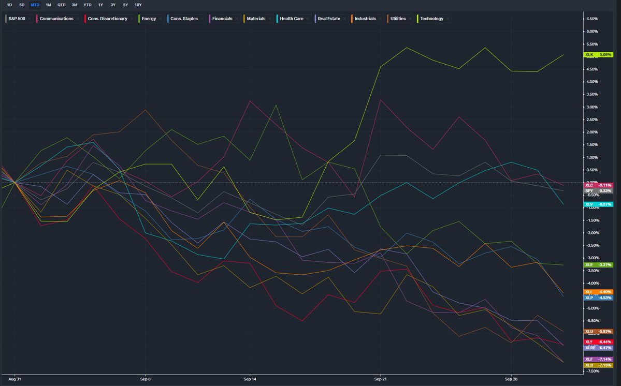
Task: Switch chart to 3Y range
Action: point(113,5)
